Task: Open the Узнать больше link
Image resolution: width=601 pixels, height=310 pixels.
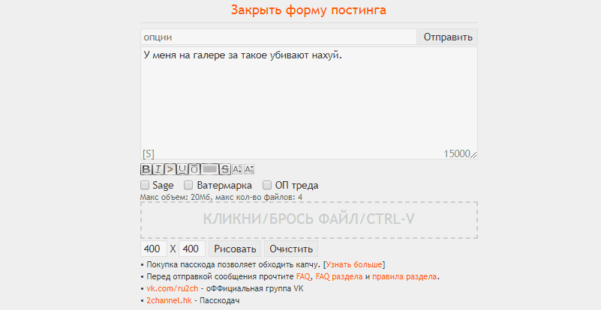Action: click(354, 265)
